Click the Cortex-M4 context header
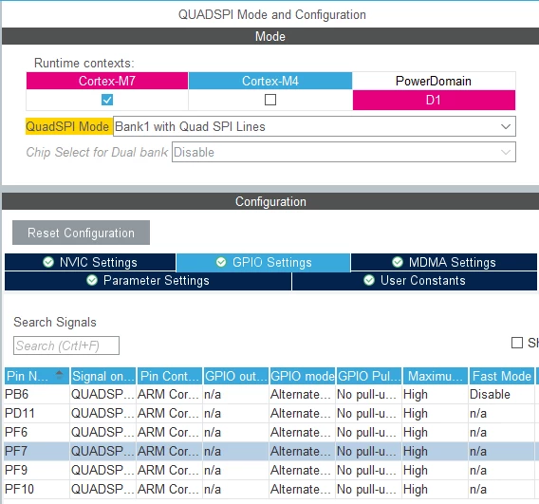 270,81
